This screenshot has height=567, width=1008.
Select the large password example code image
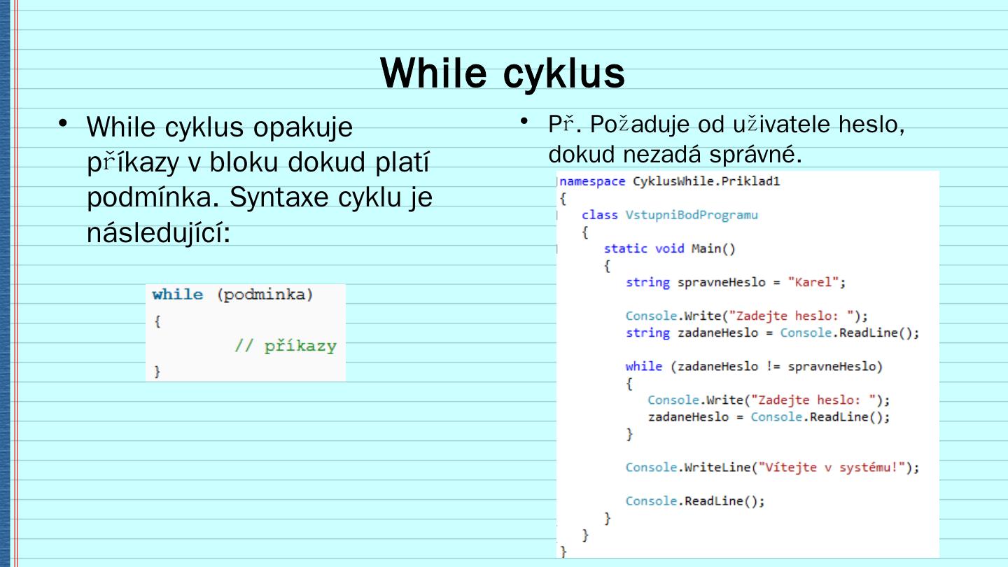[x=748, y=365]
